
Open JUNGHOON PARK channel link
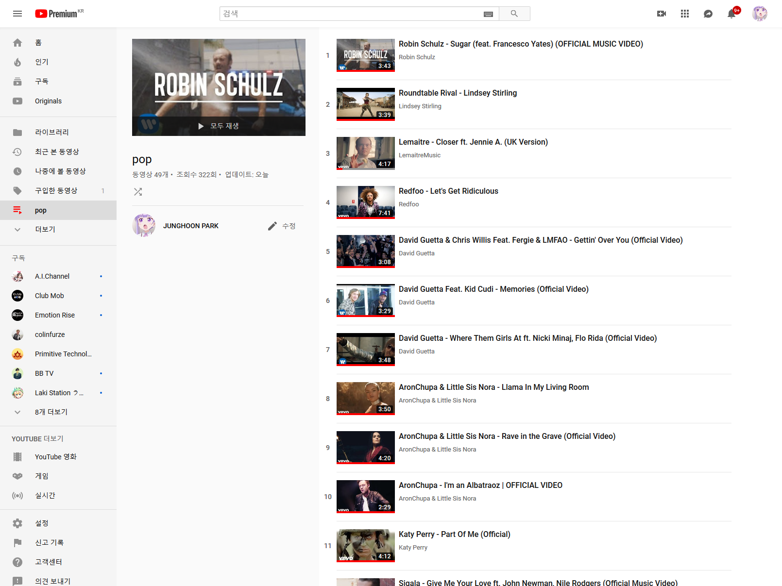[190, 226]
